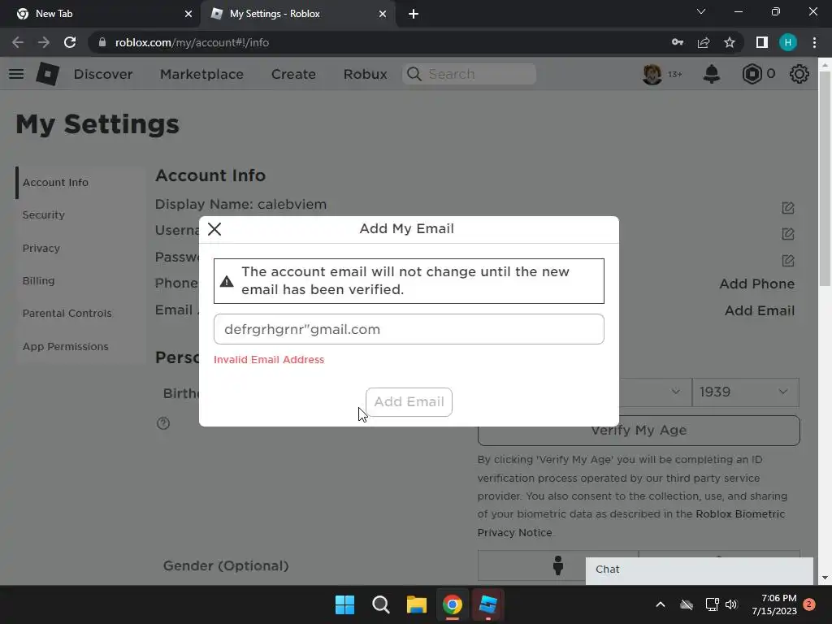Open a new browser tab
Image resolution: width=832 pixels, height=624 pixels.
click(414, 14)
